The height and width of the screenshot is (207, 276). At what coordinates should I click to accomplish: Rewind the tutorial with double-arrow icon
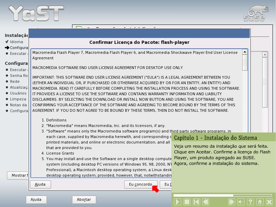205,202
